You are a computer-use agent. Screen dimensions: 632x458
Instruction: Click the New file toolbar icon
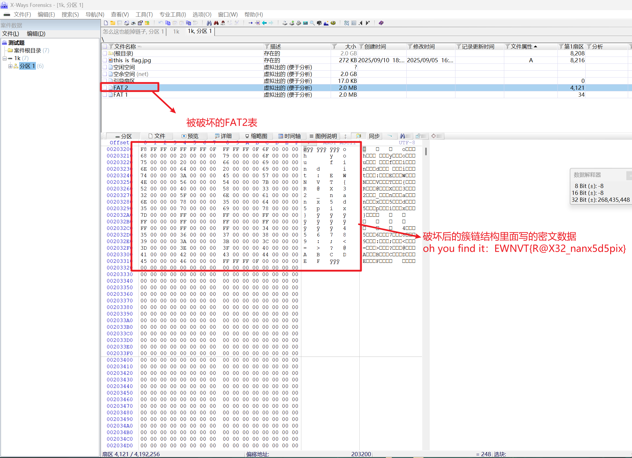106,23
